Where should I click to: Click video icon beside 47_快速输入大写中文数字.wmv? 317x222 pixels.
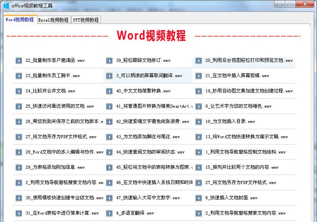click(109, 198)
